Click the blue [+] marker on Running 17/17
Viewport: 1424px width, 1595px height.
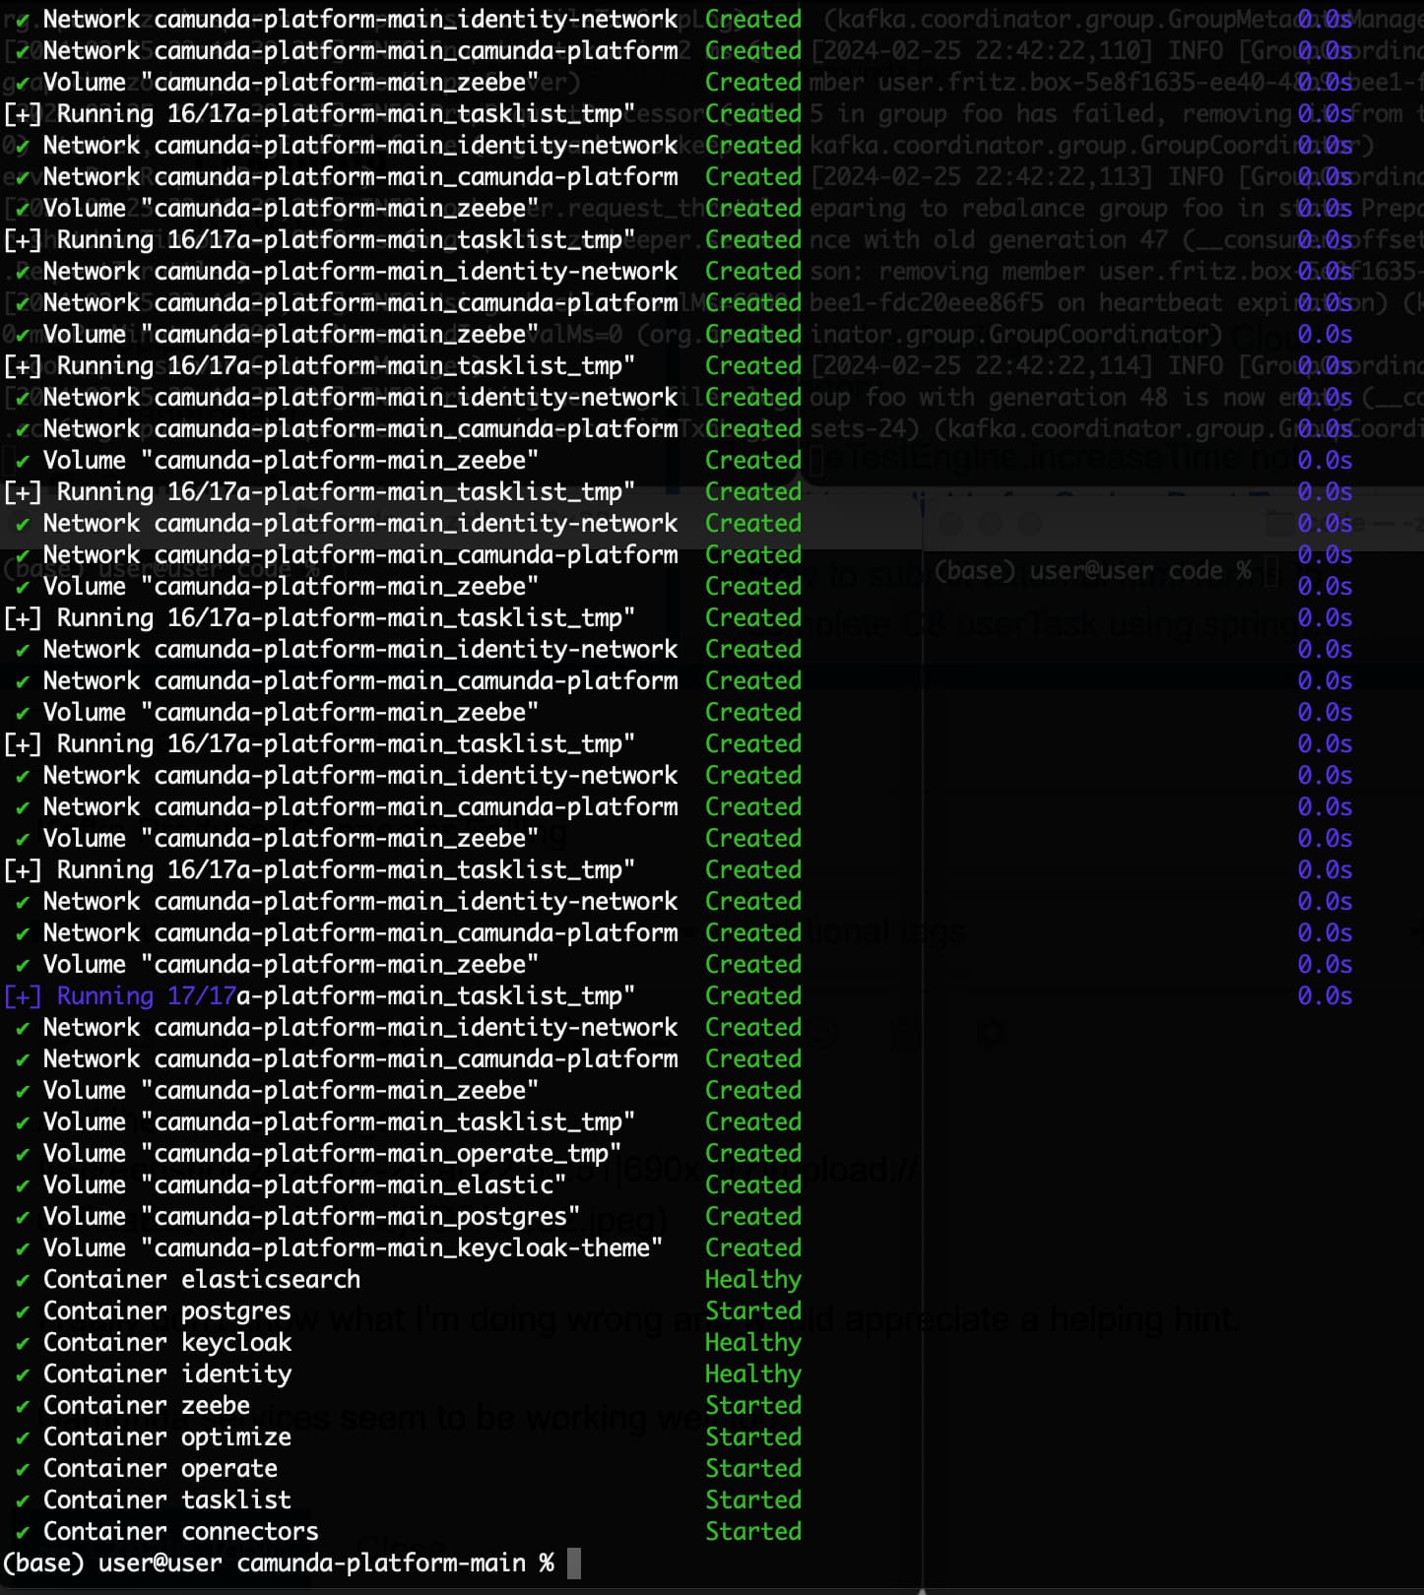[x=23, y=996]
